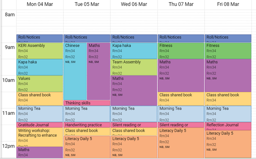This screenshot has width=256, height=159.
Task: Select Wednesday's Kapa haka event
Action: coord(134,51)
